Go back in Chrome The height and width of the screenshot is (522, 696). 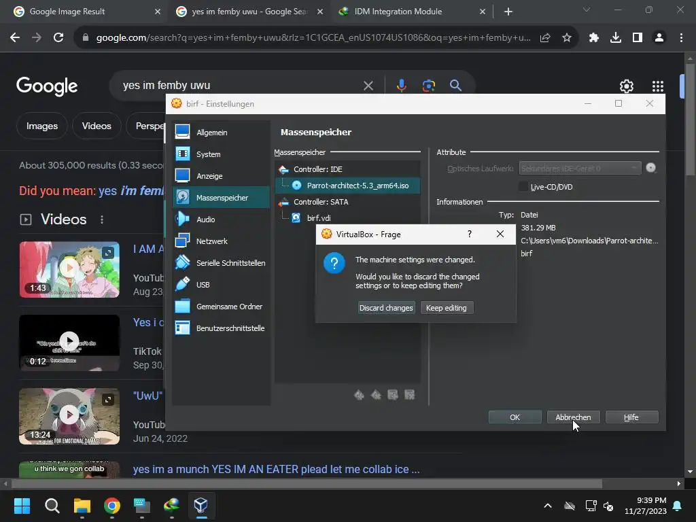15,38
